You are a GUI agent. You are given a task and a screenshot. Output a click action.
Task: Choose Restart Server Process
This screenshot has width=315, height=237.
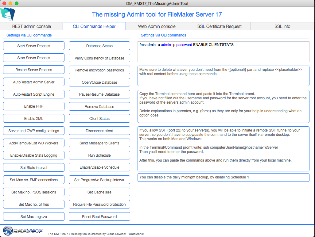click(34, 70)
